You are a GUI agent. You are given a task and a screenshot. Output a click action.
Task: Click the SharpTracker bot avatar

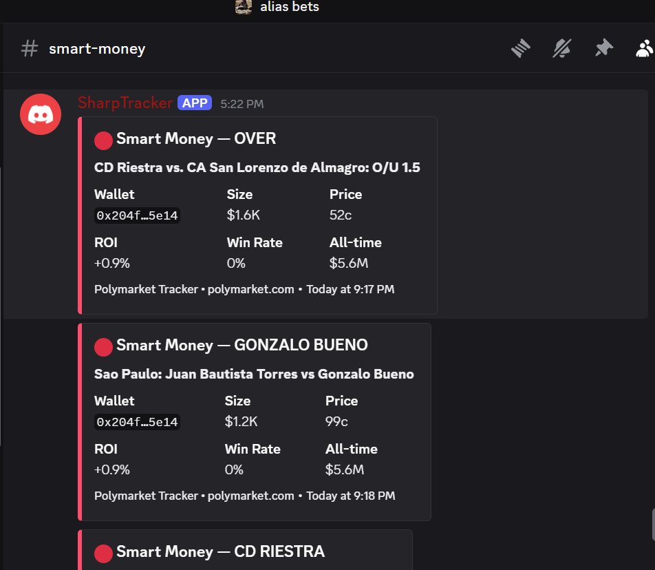pos(41,114)
